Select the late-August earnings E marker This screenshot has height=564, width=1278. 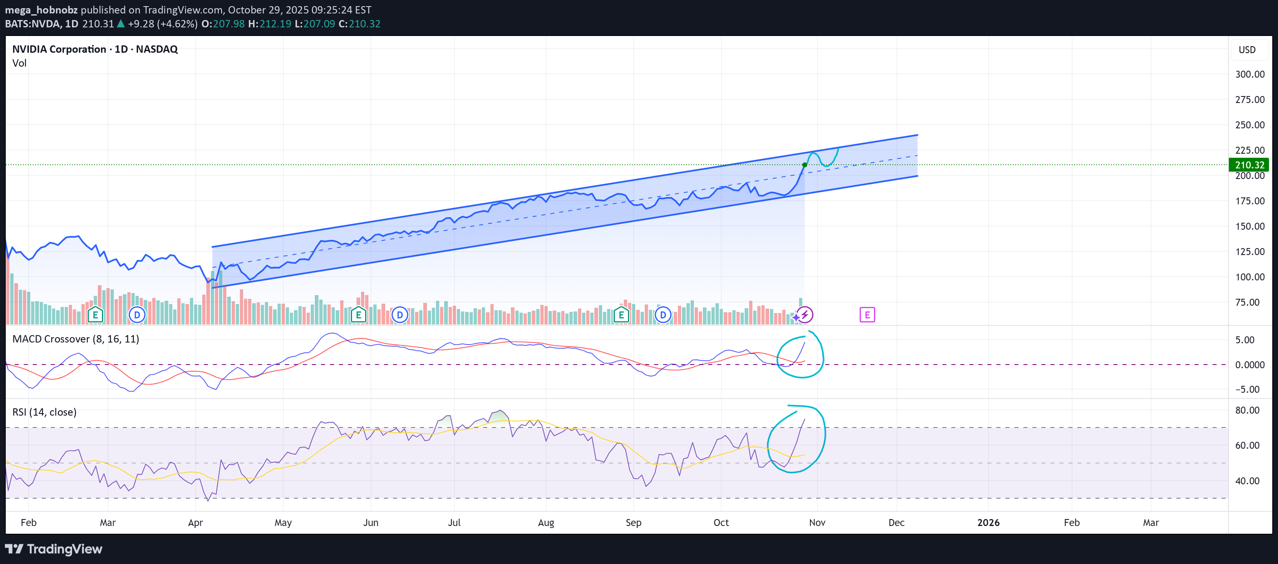coord(621,314)
